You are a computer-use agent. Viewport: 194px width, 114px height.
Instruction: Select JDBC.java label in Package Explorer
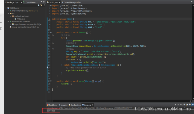pos(21,19)
